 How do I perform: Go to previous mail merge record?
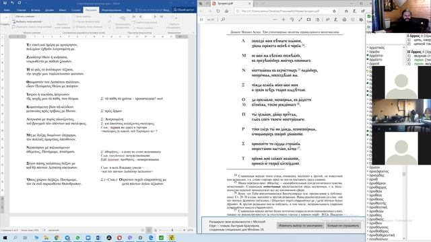pyautogui.click(x=141, y=17)
